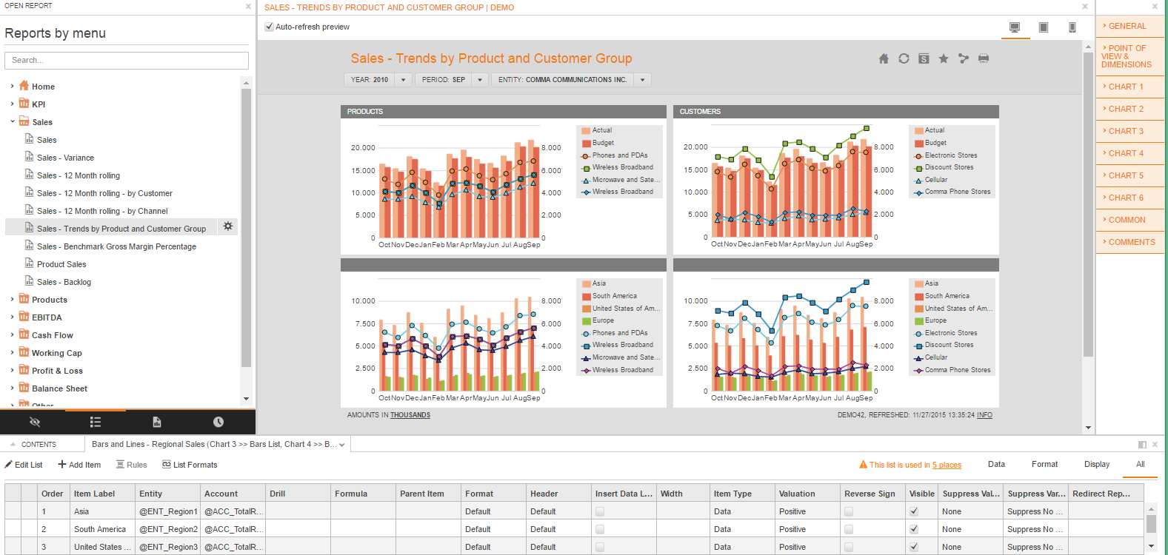Click the hidden-eye icon in bottom bar
The width and height of the screenshot is (1168, 555).
pyautogui.click(x=35, y=422)
